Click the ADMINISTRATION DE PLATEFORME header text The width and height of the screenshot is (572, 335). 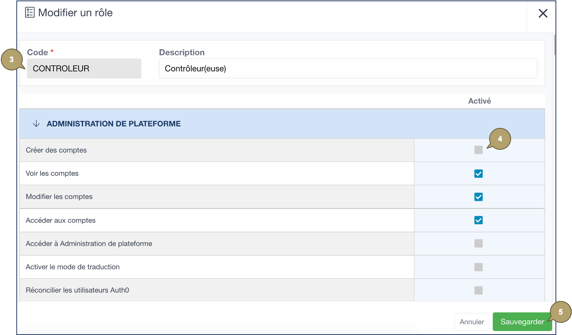pyautogui.click(x=113, y=124)
